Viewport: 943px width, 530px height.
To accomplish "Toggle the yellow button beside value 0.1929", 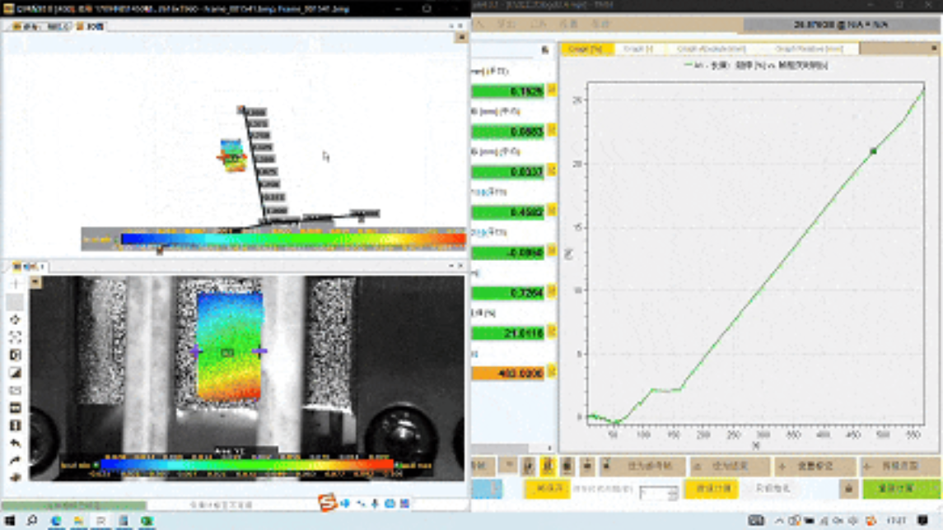I will tap(552, 91).
